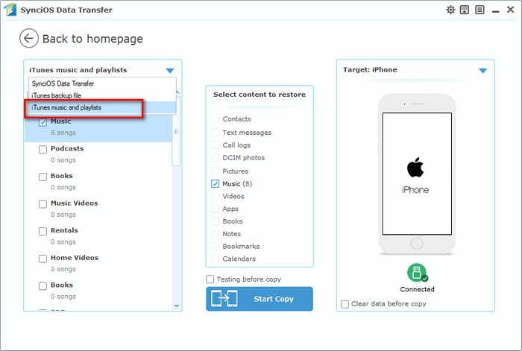Click the Start Copy button

tap(260, 299)
